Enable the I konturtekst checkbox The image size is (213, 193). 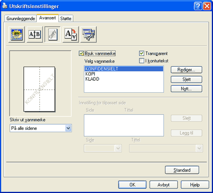click(141, 61)
